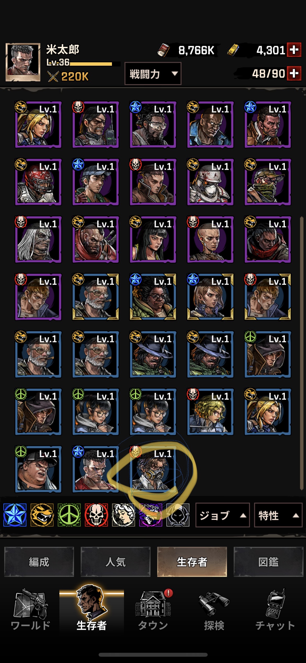Toggle the green peace symbol filter
Image resolution: width=306 pixels, height=663 pixels.
click(x=69, y=515)
